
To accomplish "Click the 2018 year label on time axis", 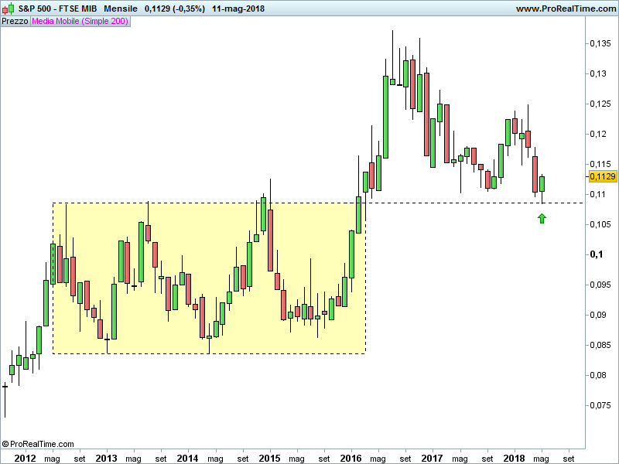I will click(x=514, y=458).
